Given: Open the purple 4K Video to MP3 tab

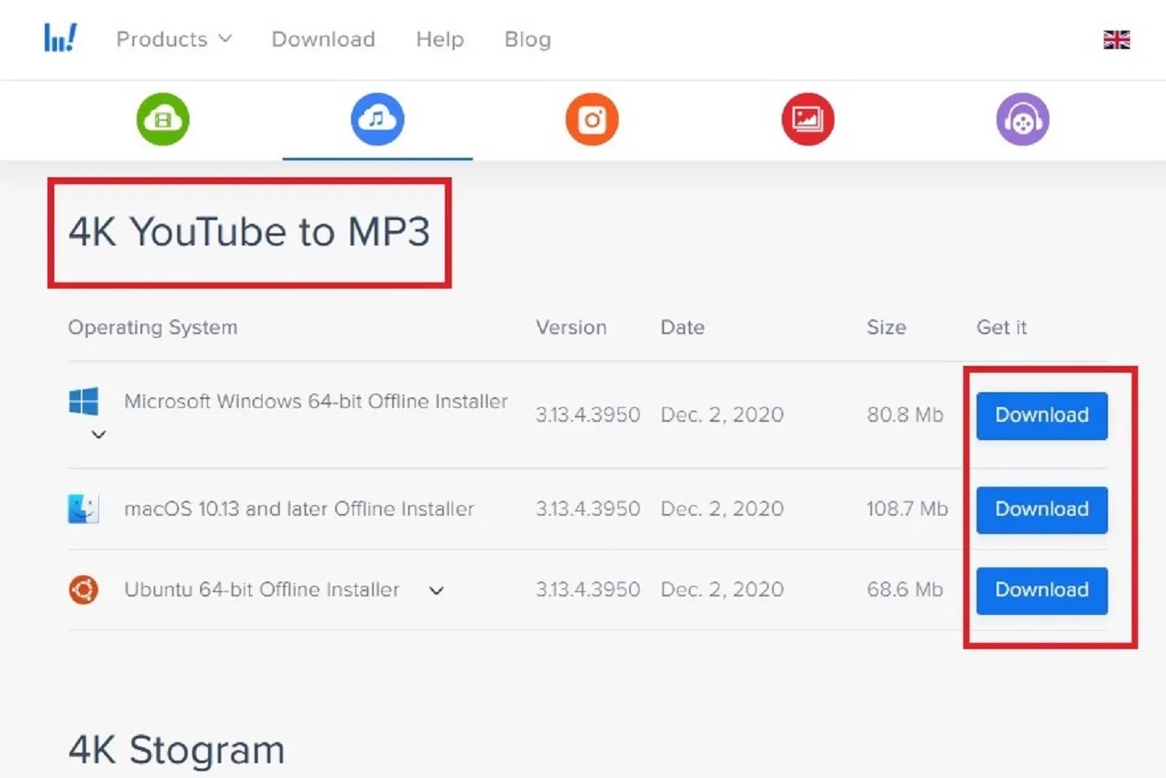Looking at the screenshot, I should (1023, 119).
